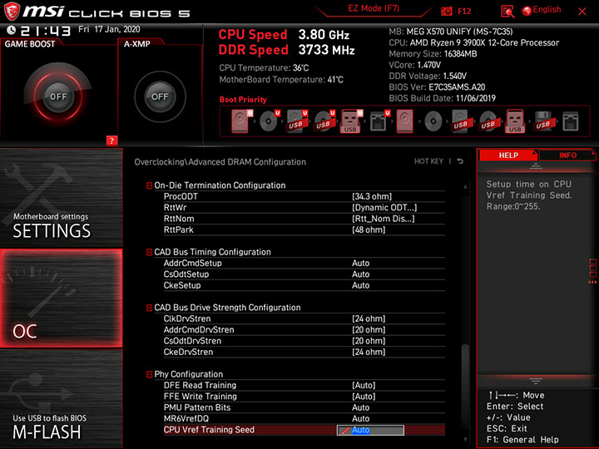Click the globe language icon
This screenshot has width=599, height=449.
click(x=527, y=12)
